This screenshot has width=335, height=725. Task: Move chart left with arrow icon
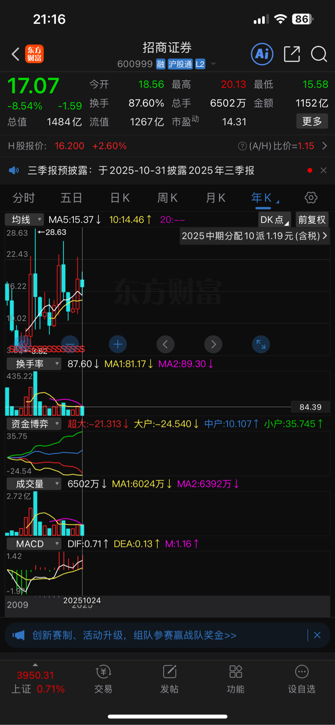(165, 344)
